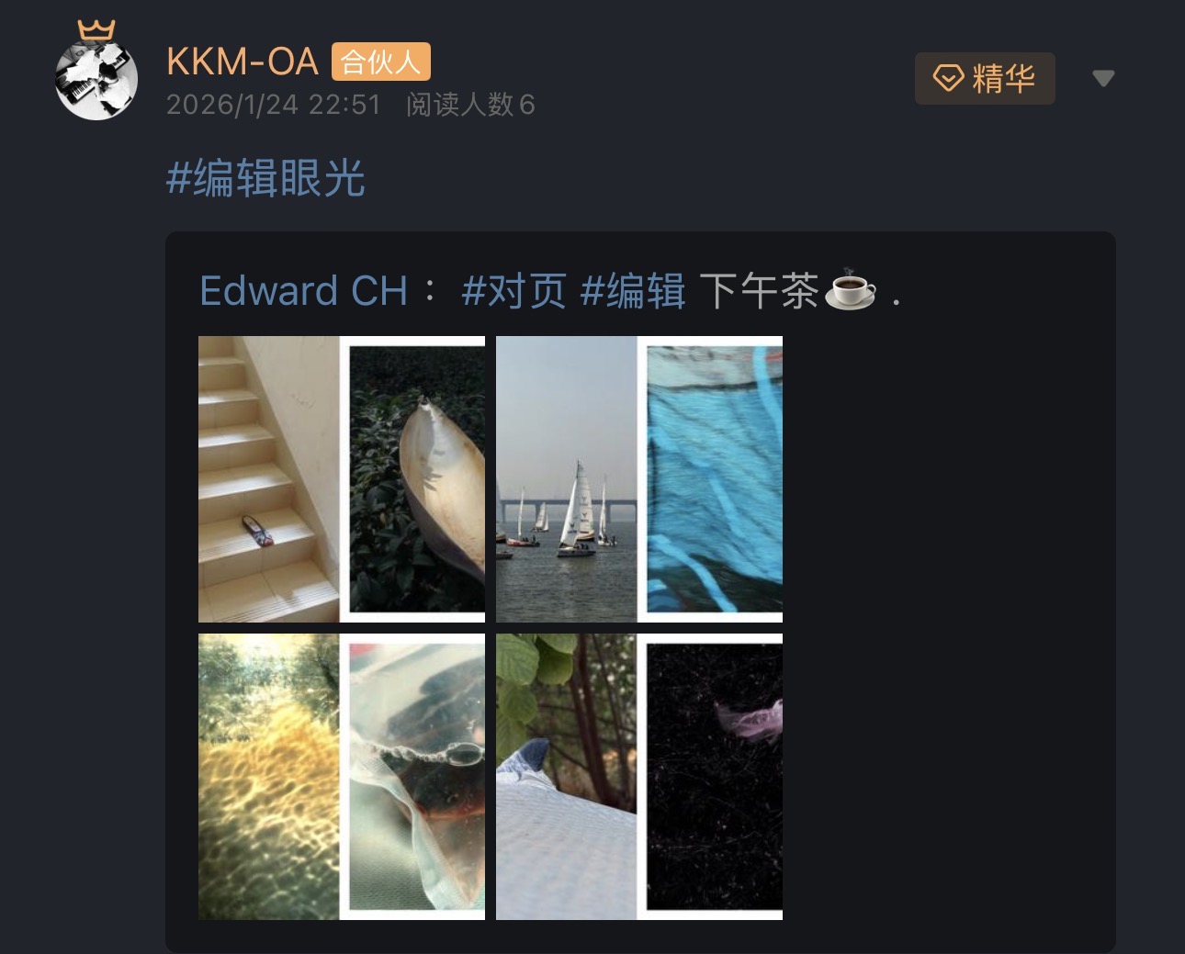Viewport: 1185px width, 954px height.
Task: Click the crown icon above the avatar
Action: click(x=96, y=30)
